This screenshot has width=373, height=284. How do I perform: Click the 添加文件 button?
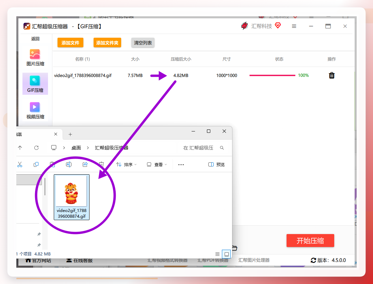coord(70,43)
